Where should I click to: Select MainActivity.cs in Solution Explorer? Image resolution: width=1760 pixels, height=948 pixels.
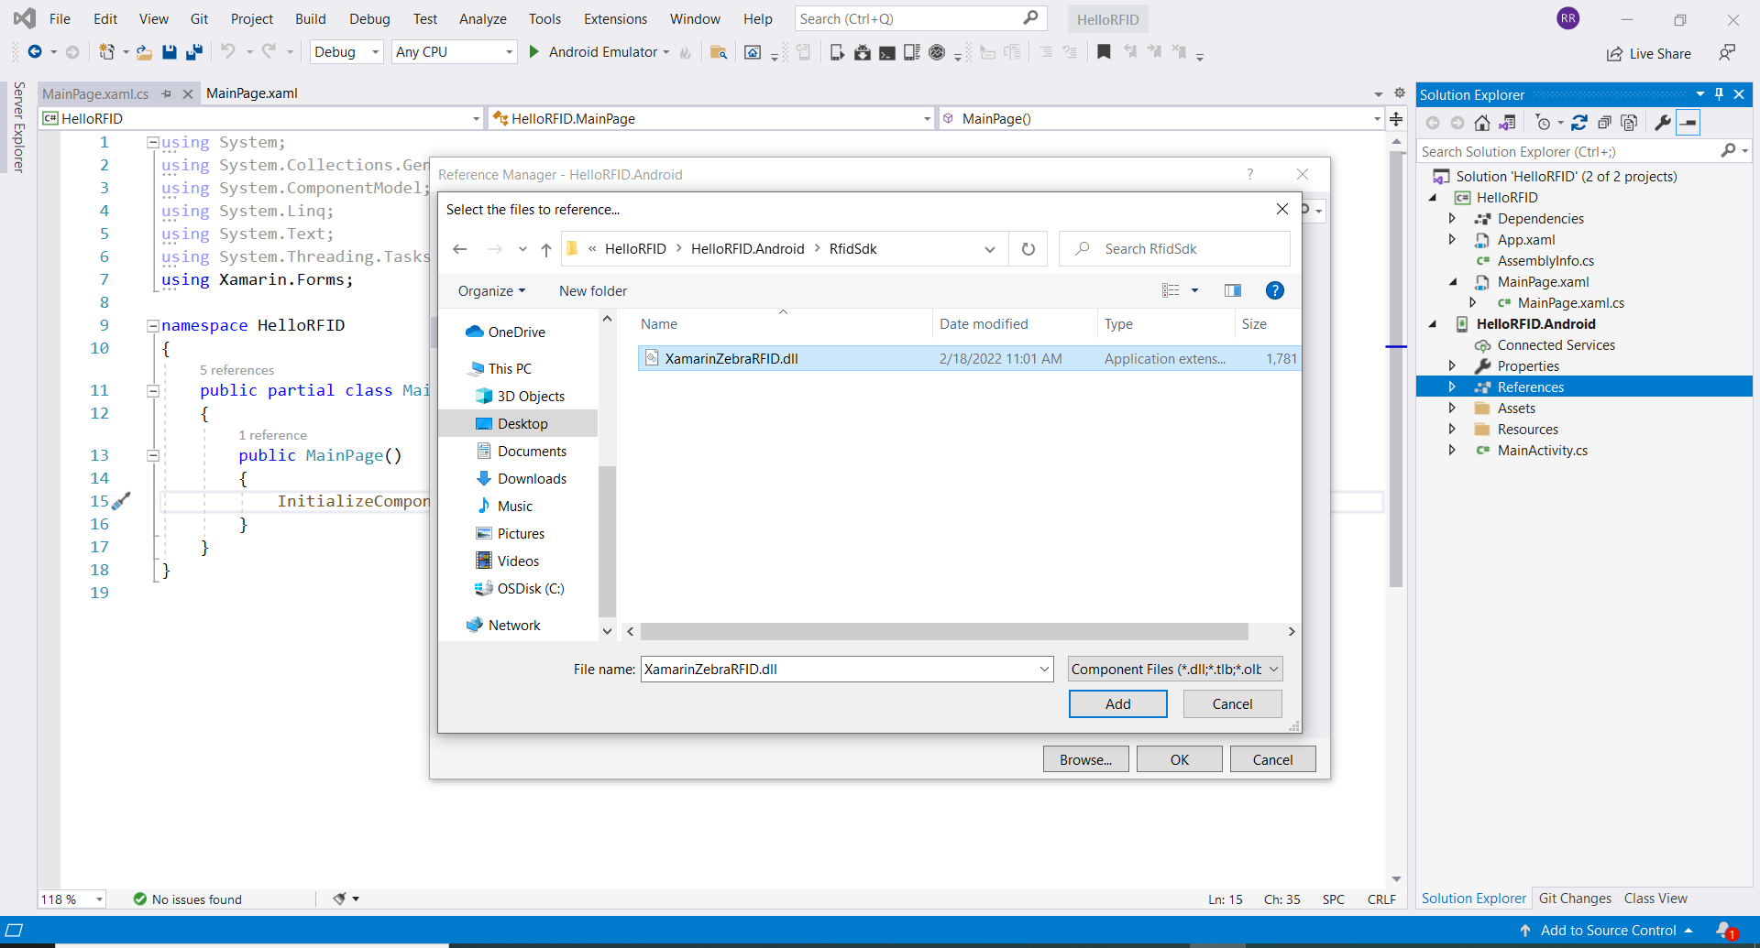1542,451
